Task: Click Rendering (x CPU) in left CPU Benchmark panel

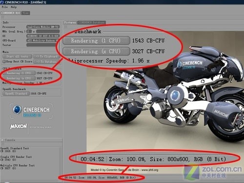Action: [x=19, y=78]
